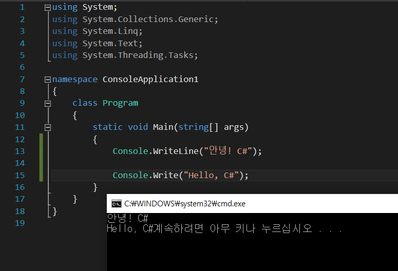This screenshot has height=271, width=398.
Task: Click the "Hello, C#" string literal in code
Action: coord(211,176)
